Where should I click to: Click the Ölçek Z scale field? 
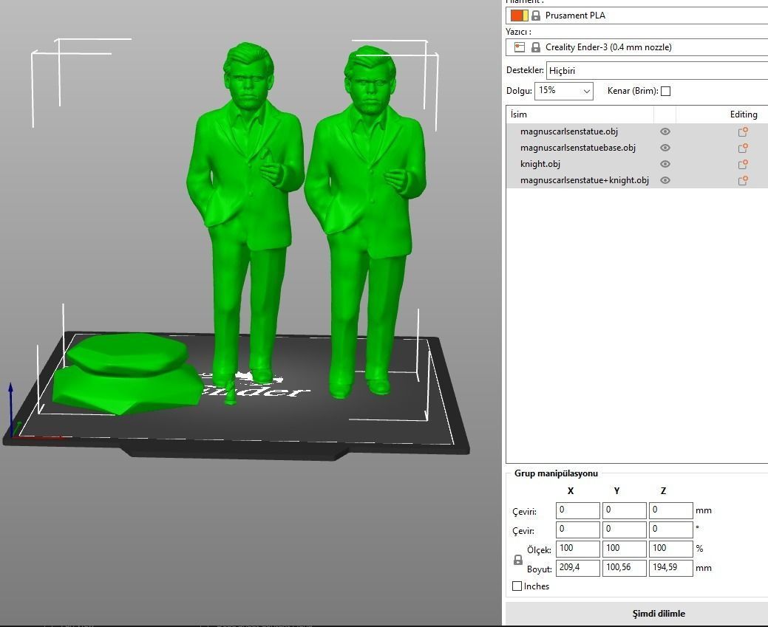[x=671, y=549]
